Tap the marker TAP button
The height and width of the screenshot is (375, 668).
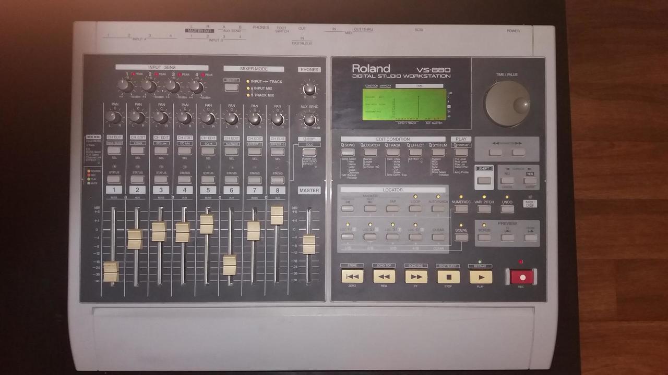click(393, 208)
